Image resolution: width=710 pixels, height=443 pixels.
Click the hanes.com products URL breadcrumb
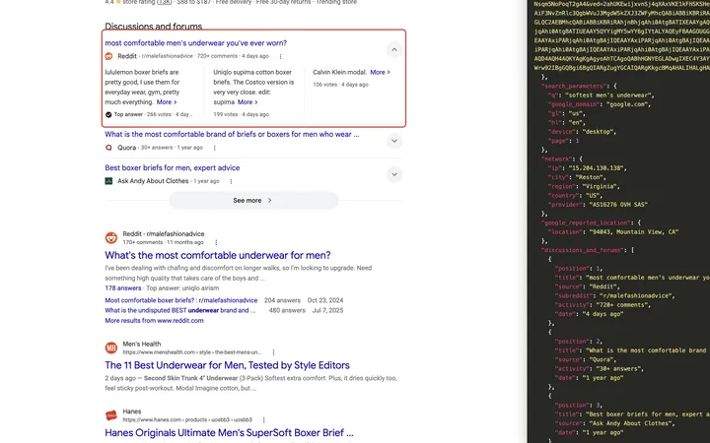(x=187, y=420)
